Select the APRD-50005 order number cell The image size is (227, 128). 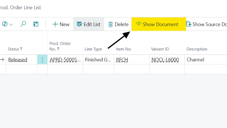(65, 59)
